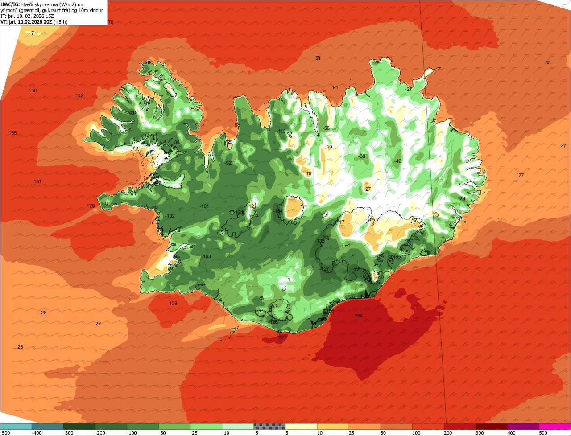Click the dark red value 264 offshore
Image resolution: width=571 pixels, height=436 pixels.
(x=359, y=316)
